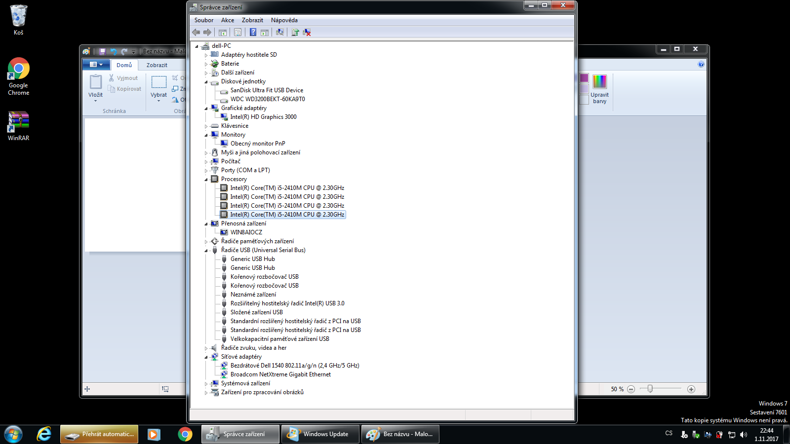The image size is (790, 444).
Task: Toggle the console tree pane toolbar icon
Action: (x=223, y=32)
